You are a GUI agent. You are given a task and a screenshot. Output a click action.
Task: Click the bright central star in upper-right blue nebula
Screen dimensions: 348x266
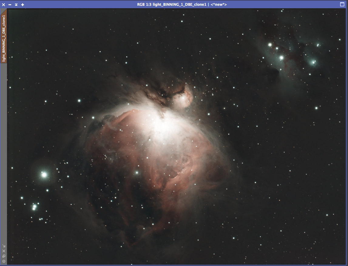[281, 57]
